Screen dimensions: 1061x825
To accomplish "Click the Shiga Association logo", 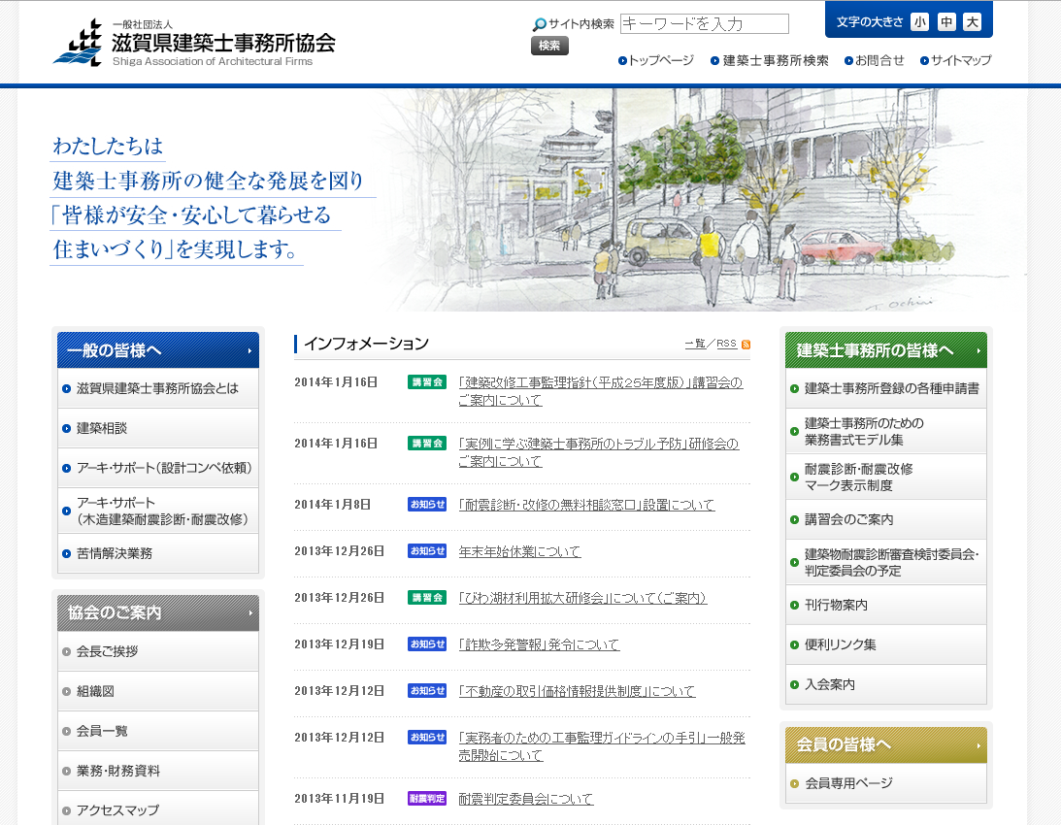I will (194, 43).
